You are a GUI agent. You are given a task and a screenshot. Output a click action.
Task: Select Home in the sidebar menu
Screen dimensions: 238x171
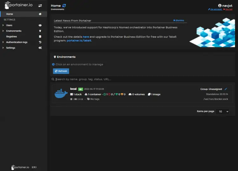(10, 14)
